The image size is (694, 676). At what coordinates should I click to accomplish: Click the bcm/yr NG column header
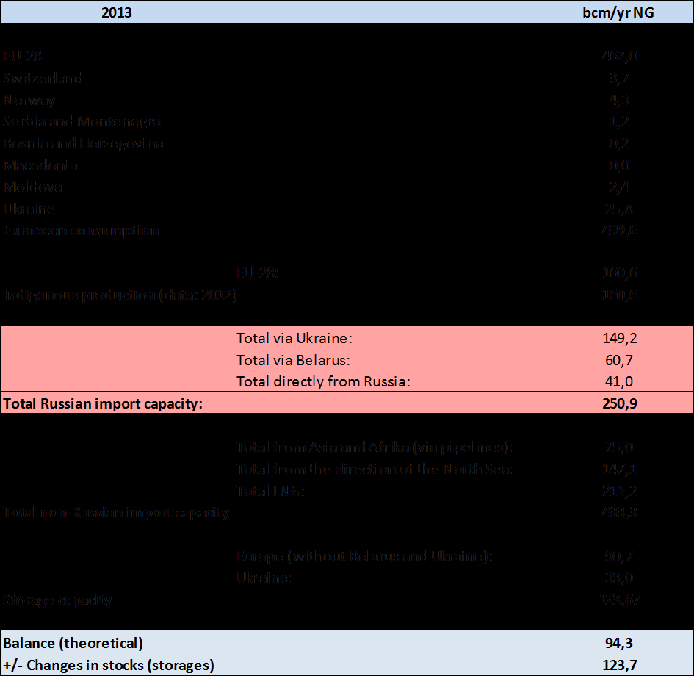618,12
